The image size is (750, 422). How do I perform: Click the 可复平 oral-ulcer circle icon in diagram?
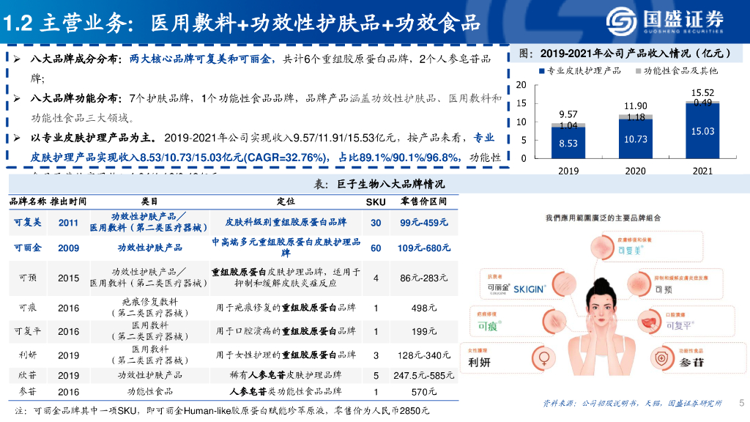pyautogui.click(x=649, y=321)
